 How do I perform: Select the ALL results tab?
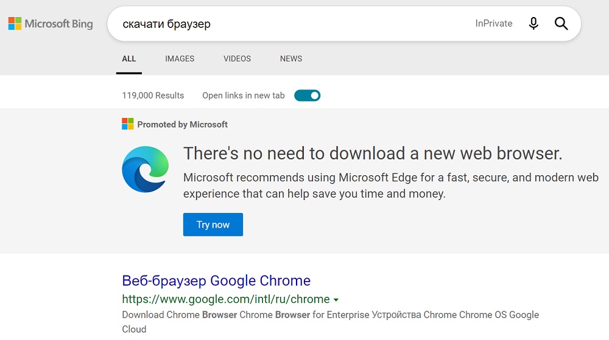(129, 58)
